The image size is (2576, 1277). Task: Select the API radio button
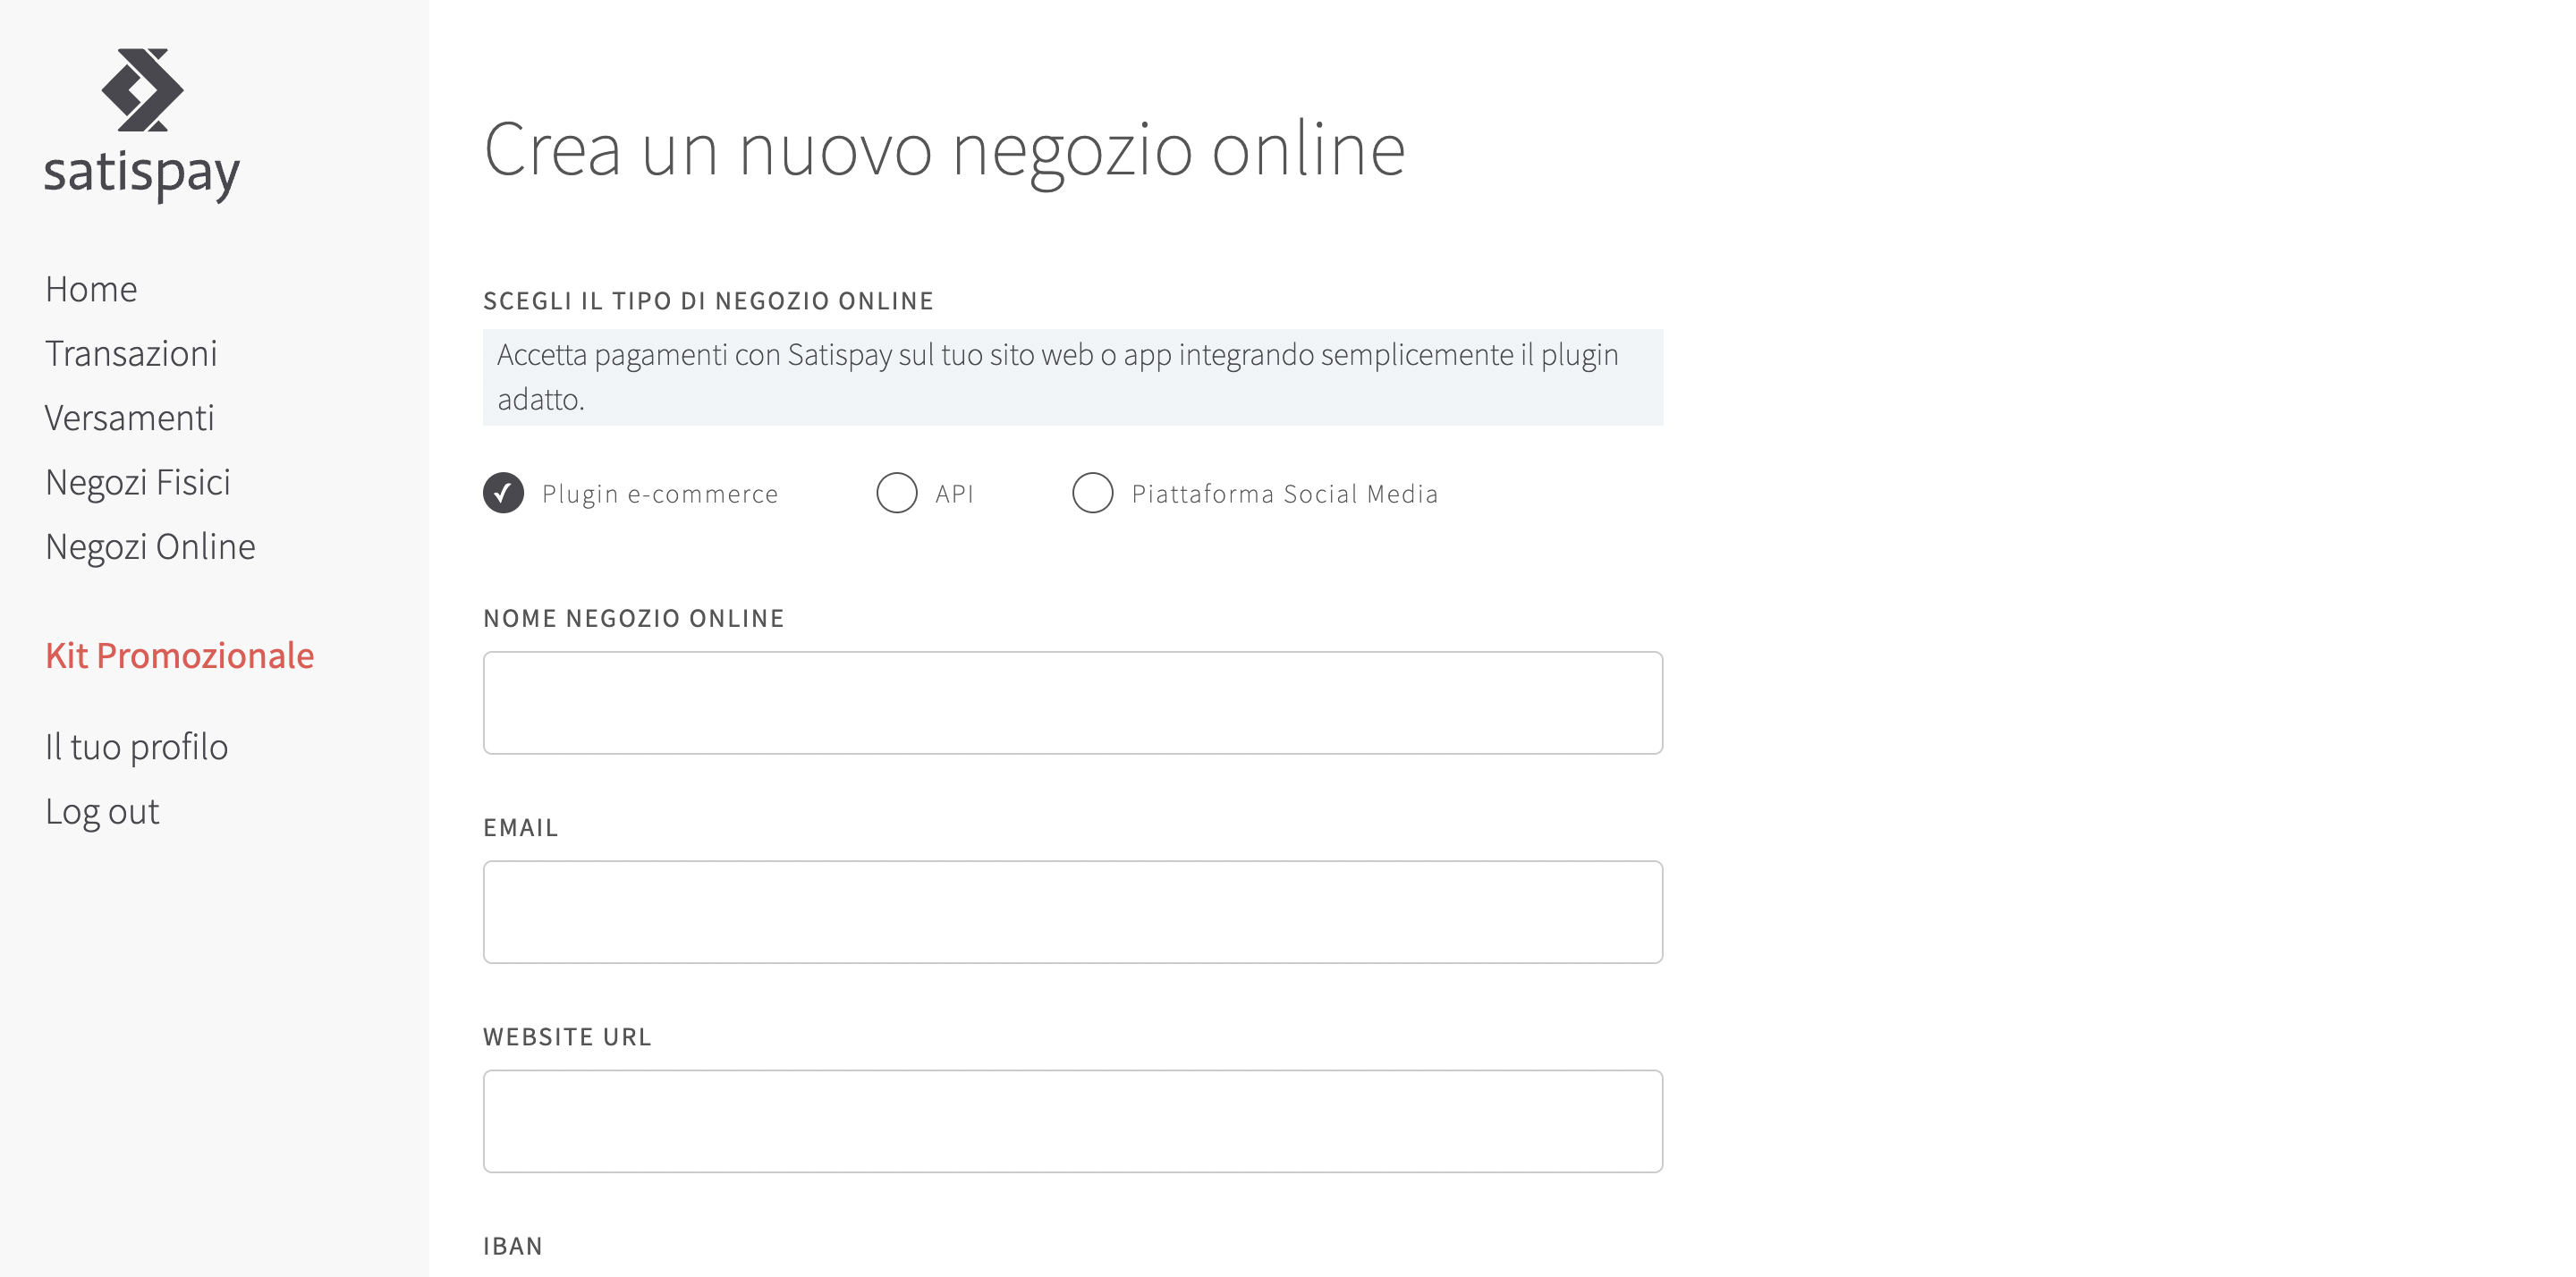point(896,493)
